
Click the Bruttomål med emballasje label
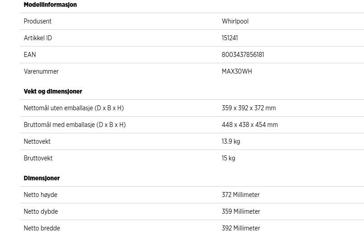(75, 125)
